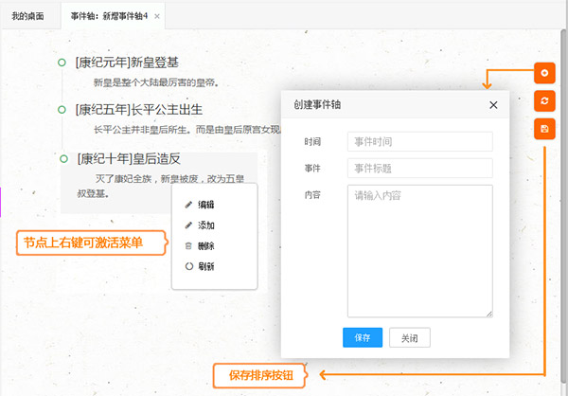Viewport: 568px width, 396px height.
Task: Focus the 事件时间 input field
Action: tap(419, 142)
